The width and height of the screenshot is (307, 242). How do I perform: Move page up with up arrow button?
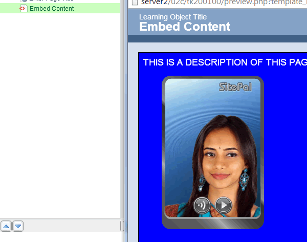click(x=6, y=226)
